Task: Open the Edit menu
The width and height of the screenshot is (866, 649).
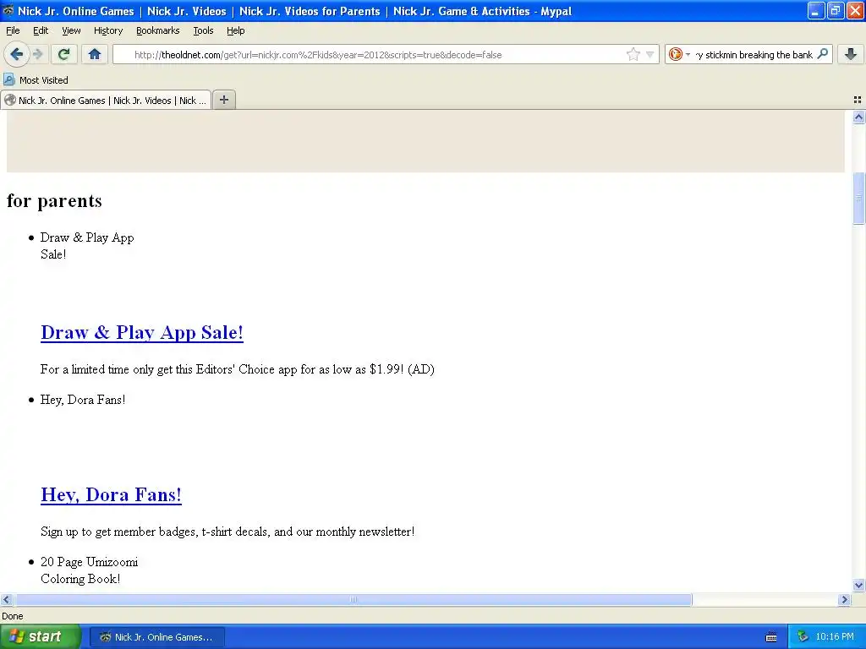Action: pyautogui.click(x=41, y=30)
